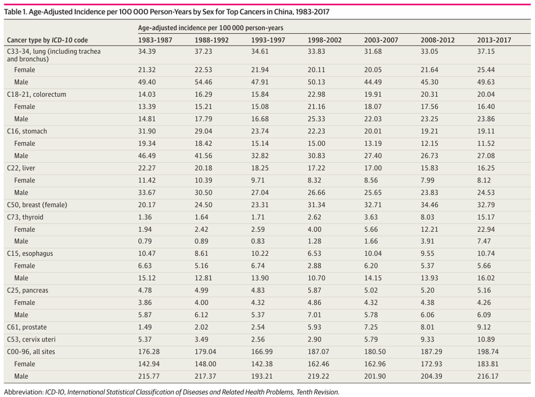Select the Age-adjusted incidence spanning header
The width and height of the screenshot is (535, 397).
point(211,28)
